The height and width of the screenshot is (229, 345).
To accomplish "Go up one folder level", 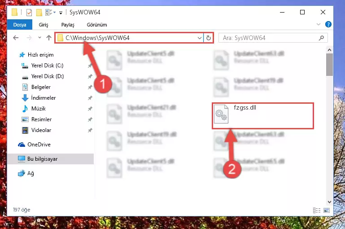I will 49,38.
